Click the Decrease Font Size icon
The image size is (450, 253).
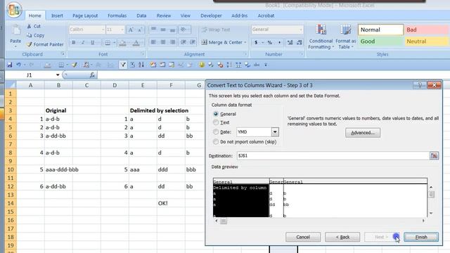140,30
